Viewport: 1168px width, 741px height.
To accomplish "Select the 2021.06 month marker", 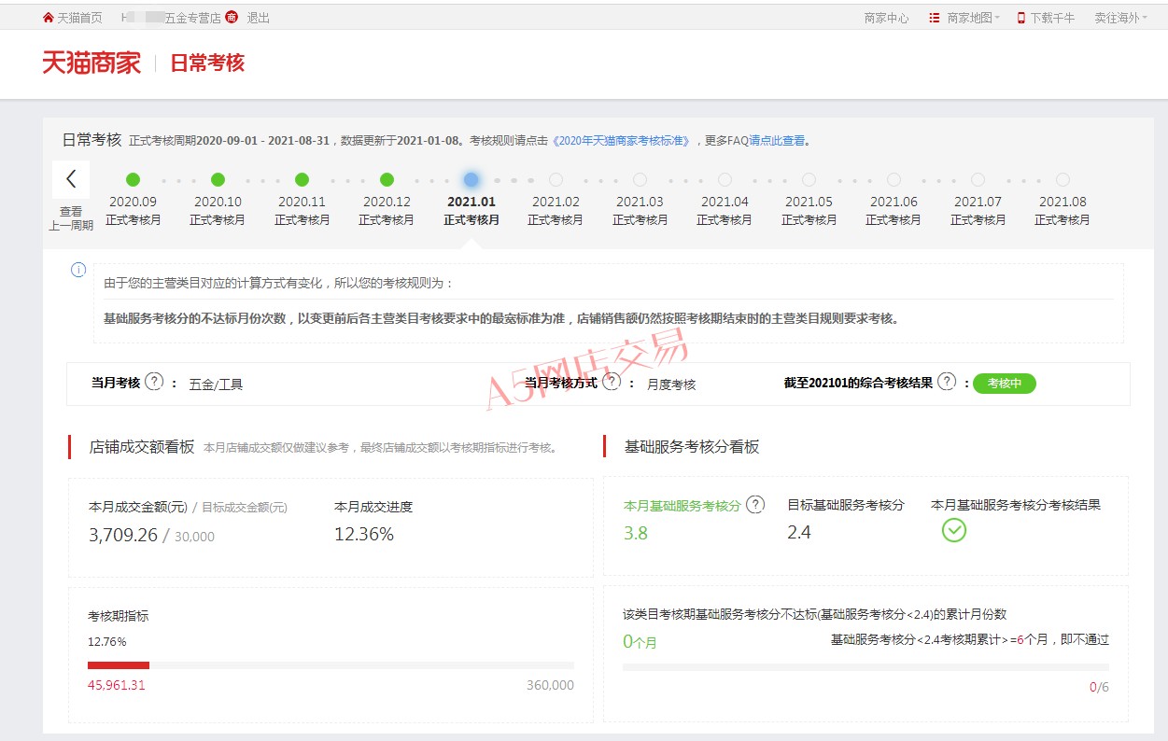I will 894,179.
